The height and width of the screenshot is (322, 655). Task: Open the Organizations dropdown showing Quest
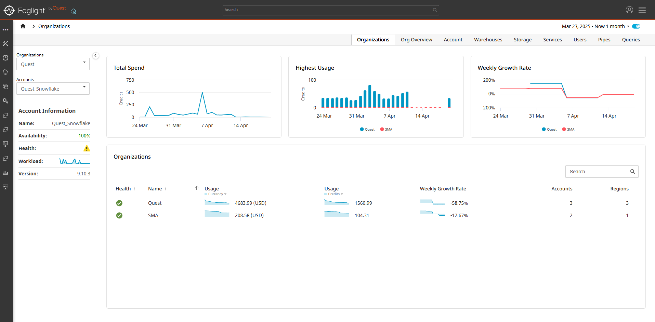click(53, 64)
